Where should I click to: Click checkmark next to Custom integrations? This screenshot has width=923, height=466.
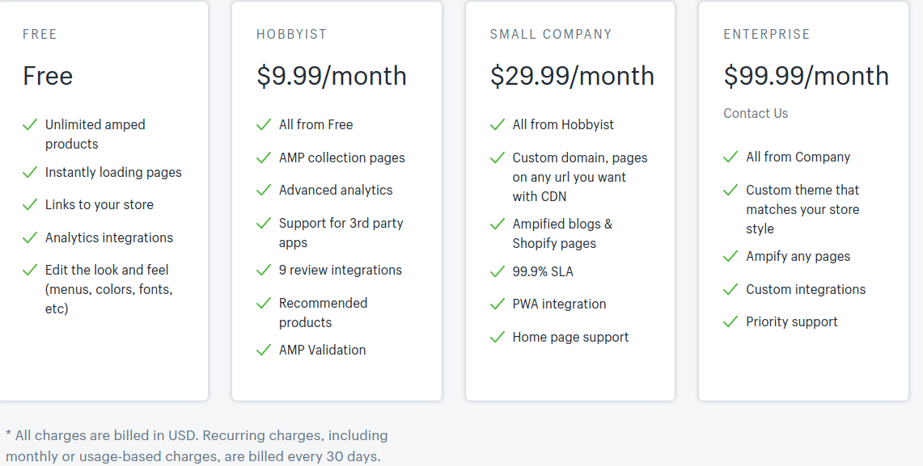pos(730,289)
